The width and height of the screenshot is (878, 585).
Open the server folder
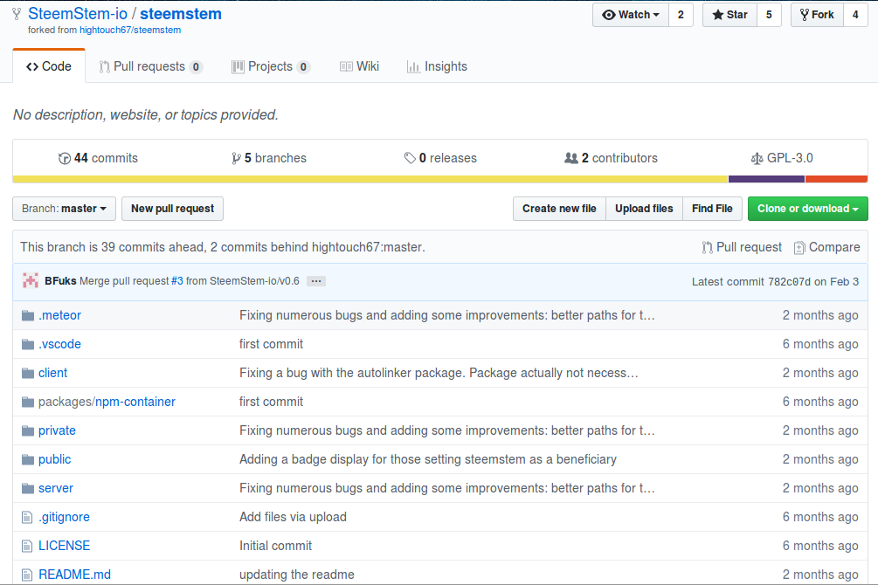pos(56,488)
